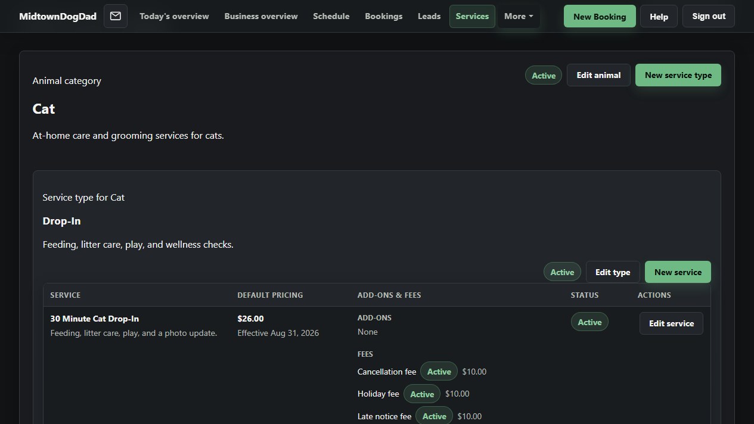This screenshot has height=424, width=754.
Task: View the Leads page
Action: point(429,16)
